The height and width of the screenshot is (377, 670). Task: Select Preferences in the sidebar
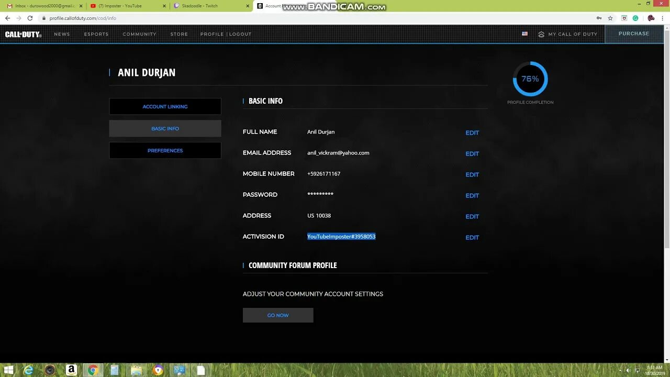(x=165, y=150)
